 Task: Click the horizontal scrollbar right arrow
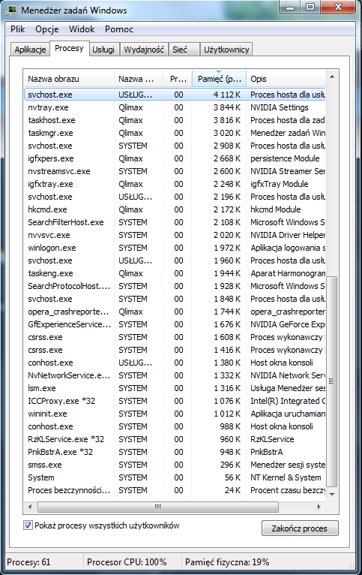pos(319,507)
